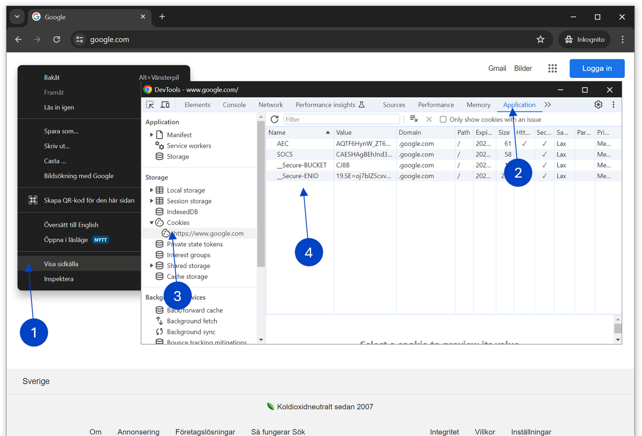This screenshot has height=436, width=642.
Task: Go back using browser back arrow
Action: [18, 39]
